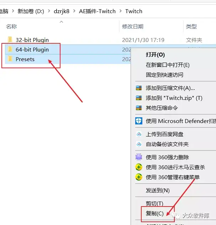This screenshot has height=225, width=216.
Task: Expand the chevron after 新加卷 (D:)
Action: 49,11
